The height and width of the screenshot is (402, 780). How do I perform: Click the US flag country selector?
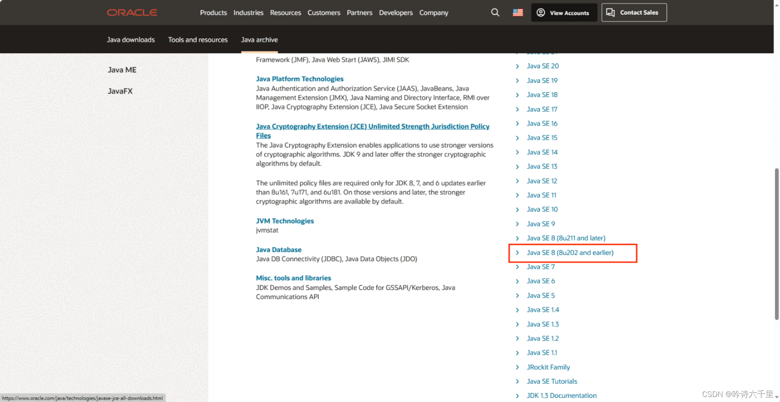(x=518, y=12)
